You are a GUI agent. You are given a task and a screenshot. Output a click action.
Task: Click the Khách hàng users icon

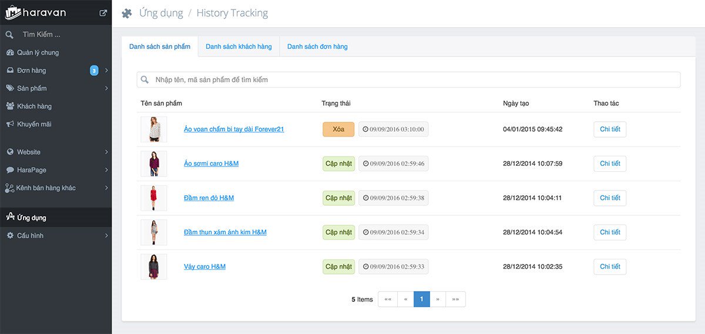pyautogui.click(x=10, y=106)
